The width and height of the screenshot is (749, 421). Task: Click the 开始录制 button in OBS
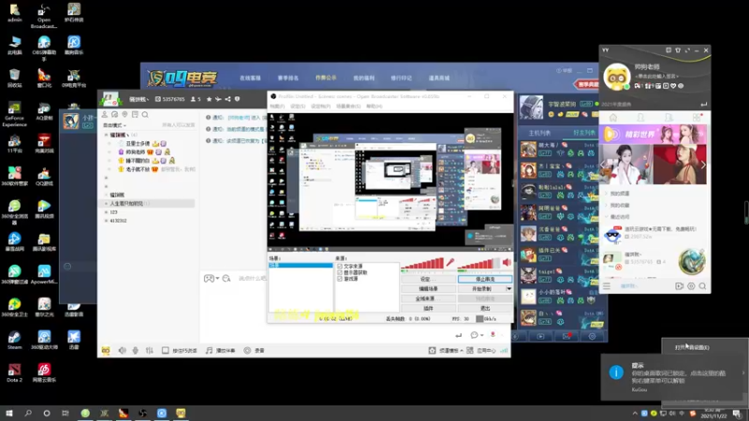tap(481, 289)
